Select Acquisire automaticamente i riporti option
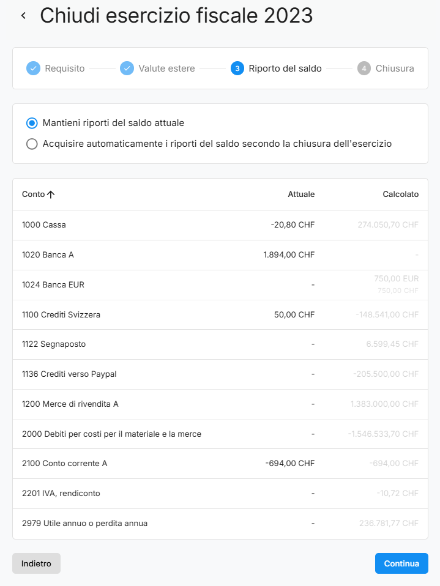Screen dimensions: 440x586 pos(32,144)
